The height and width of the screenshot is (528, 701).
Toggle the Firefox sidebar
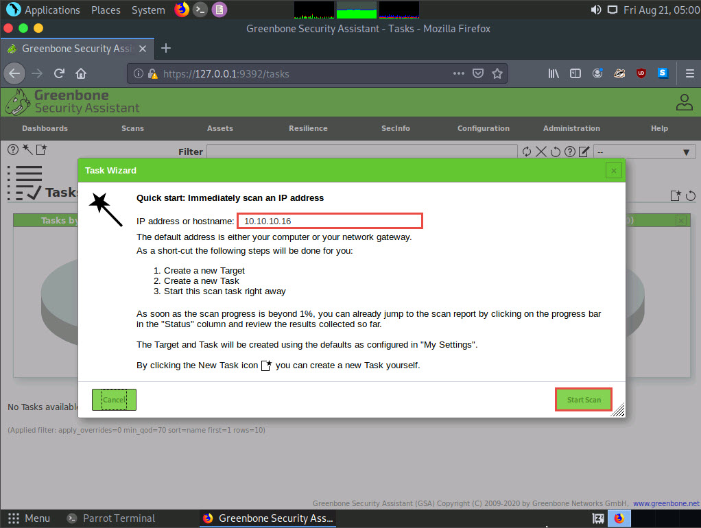[x=575, y=73]
